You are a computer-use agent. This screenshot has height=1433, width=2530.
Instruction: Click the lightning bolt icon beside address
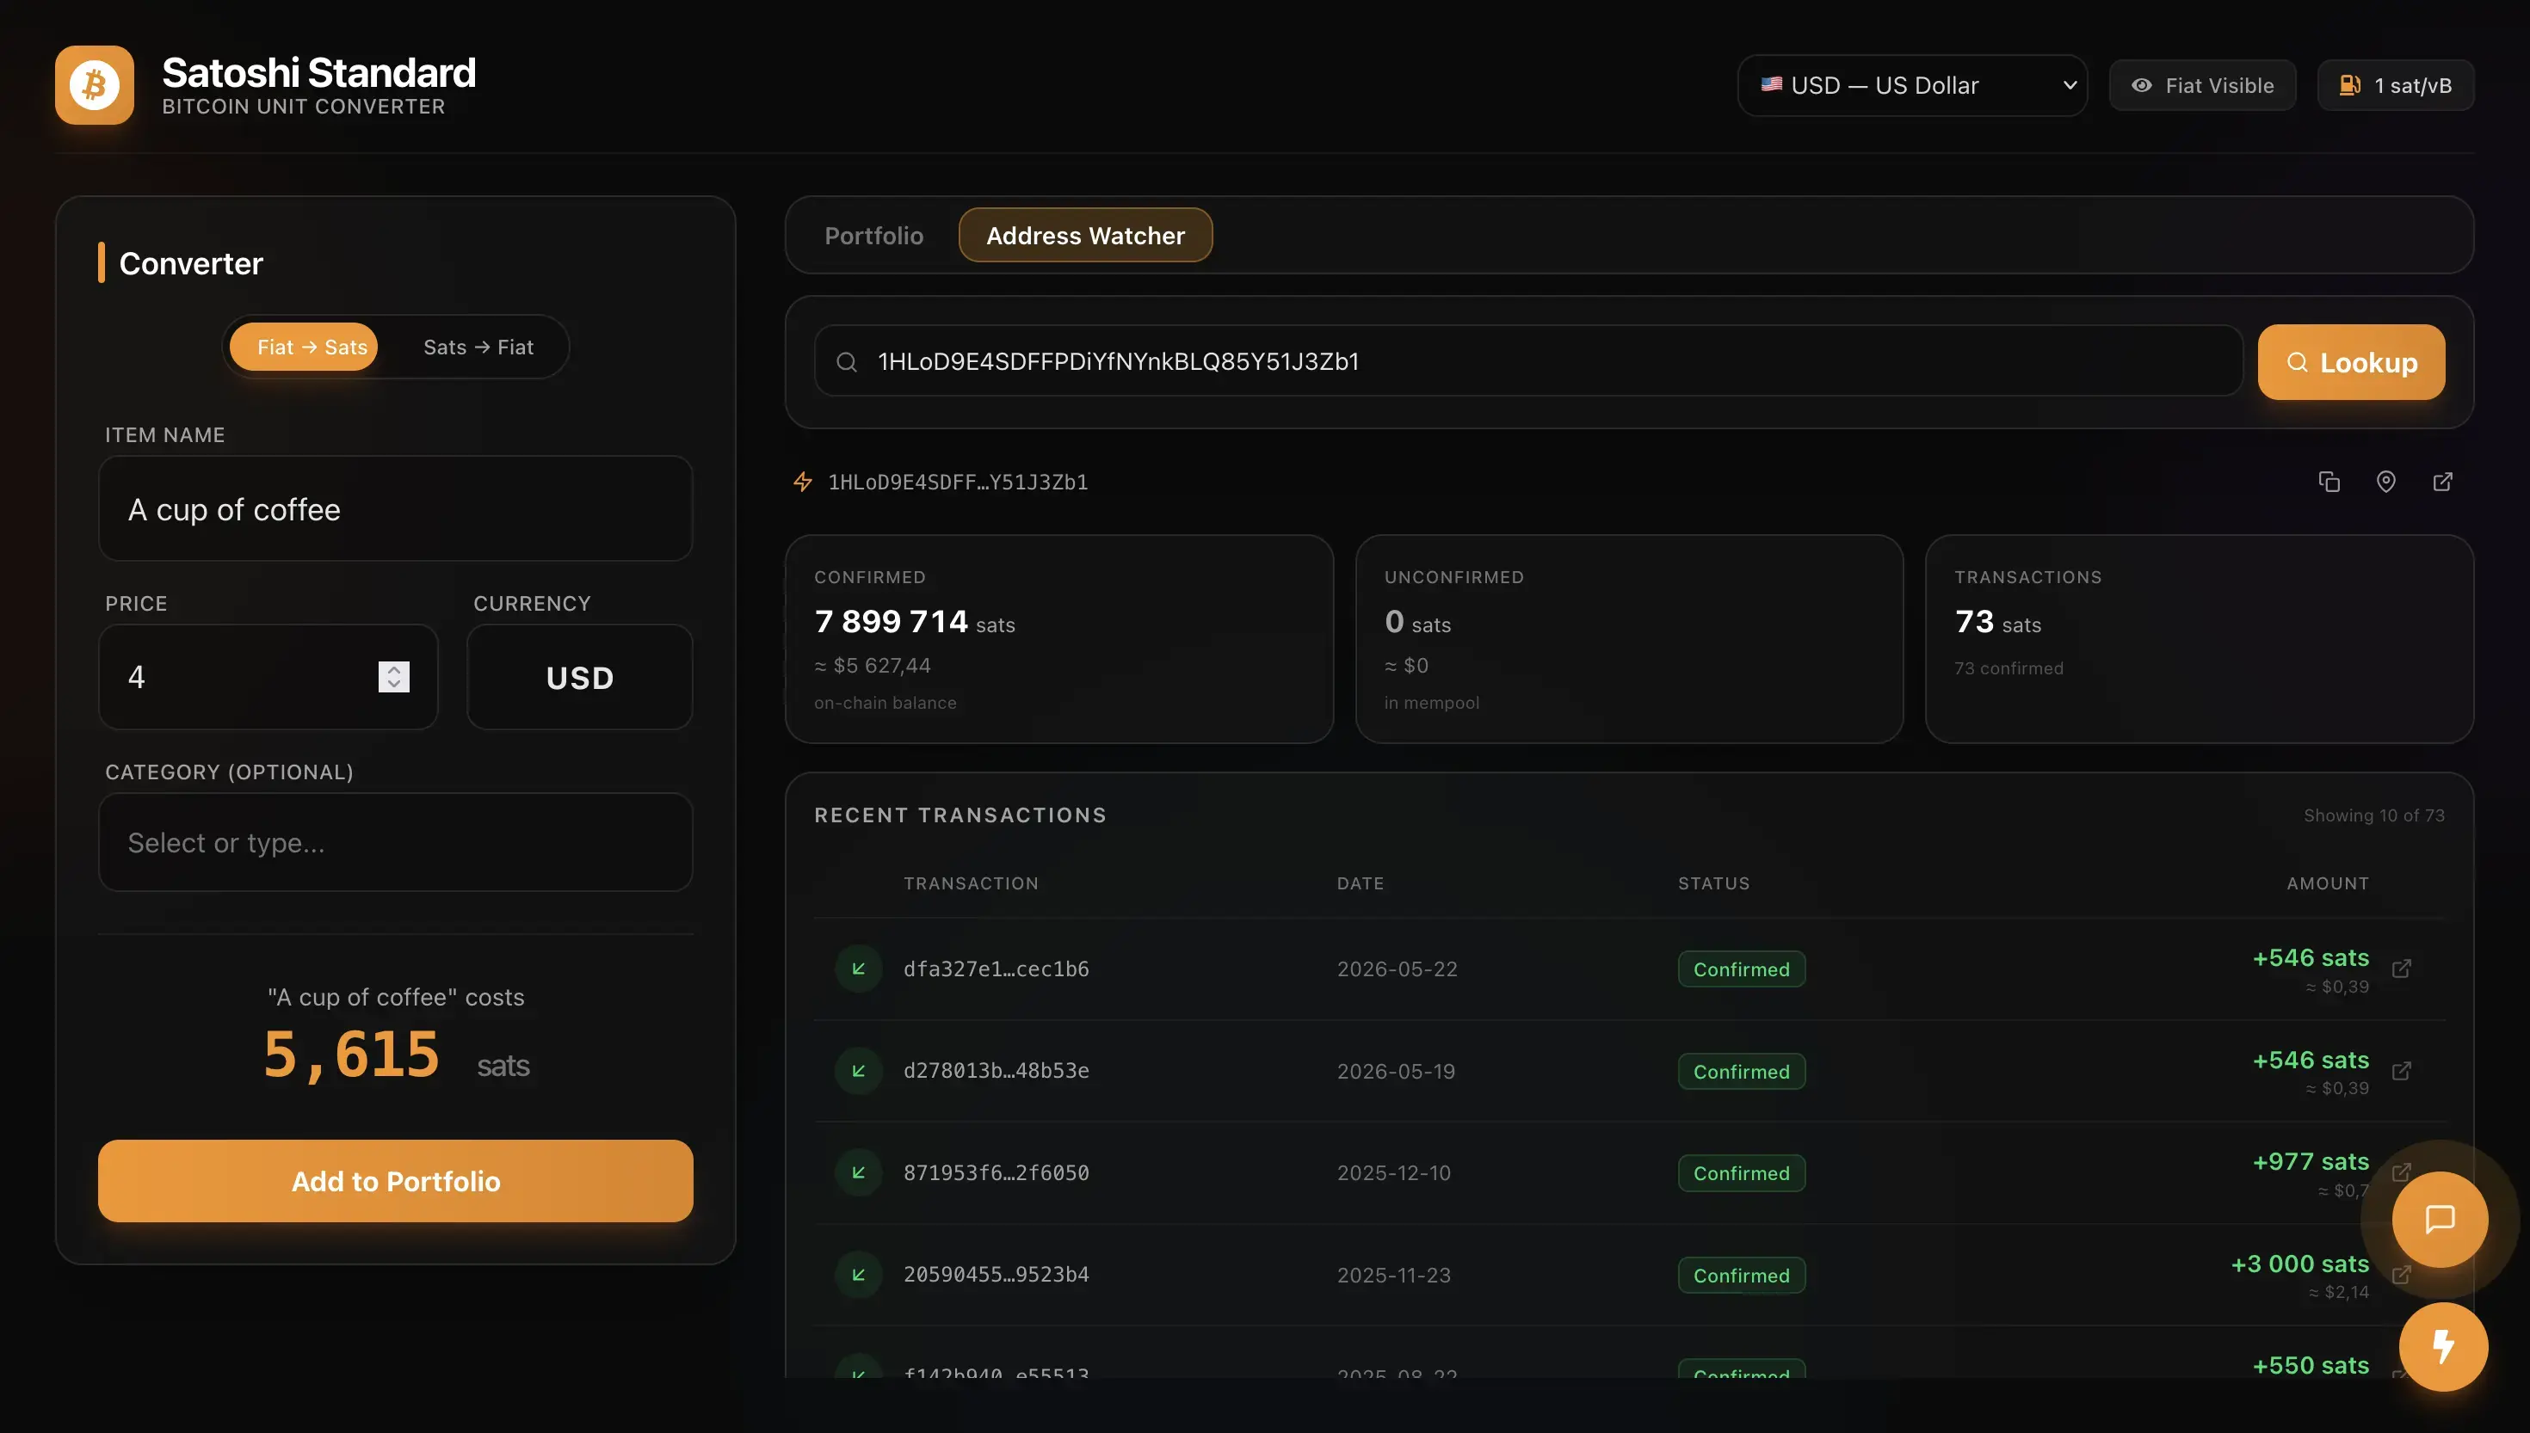(x=803, y=482)
